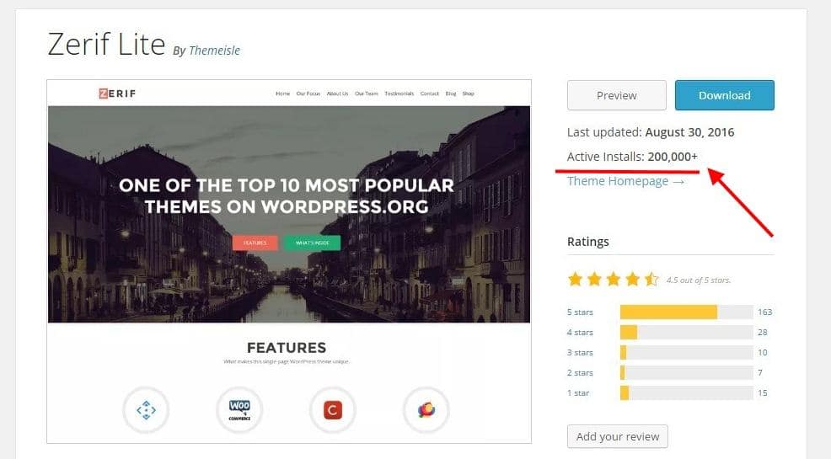Select the 3 stars ratings link

tap(580, 353)
